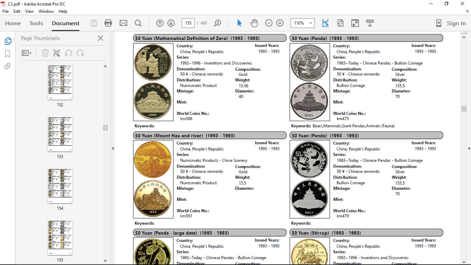Screen dimensions: 471x265
Task: Toggle the selection arrow tool
Action: [239, 23]
